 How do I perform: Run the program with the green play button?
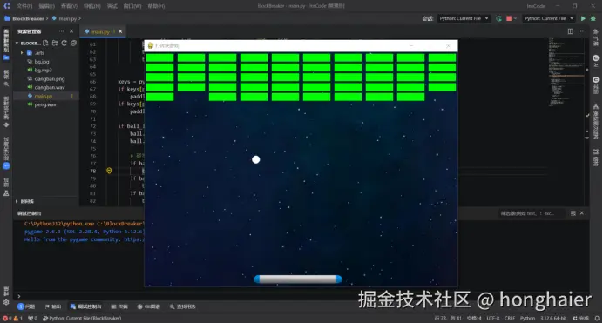(583, 18)
